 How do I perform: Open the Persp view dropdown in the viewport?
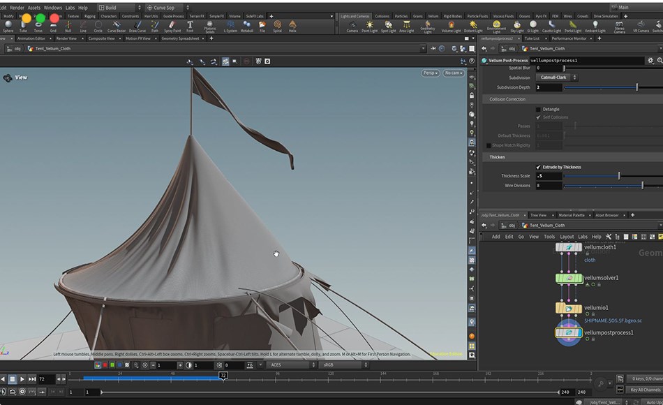[x=431, y=73]
